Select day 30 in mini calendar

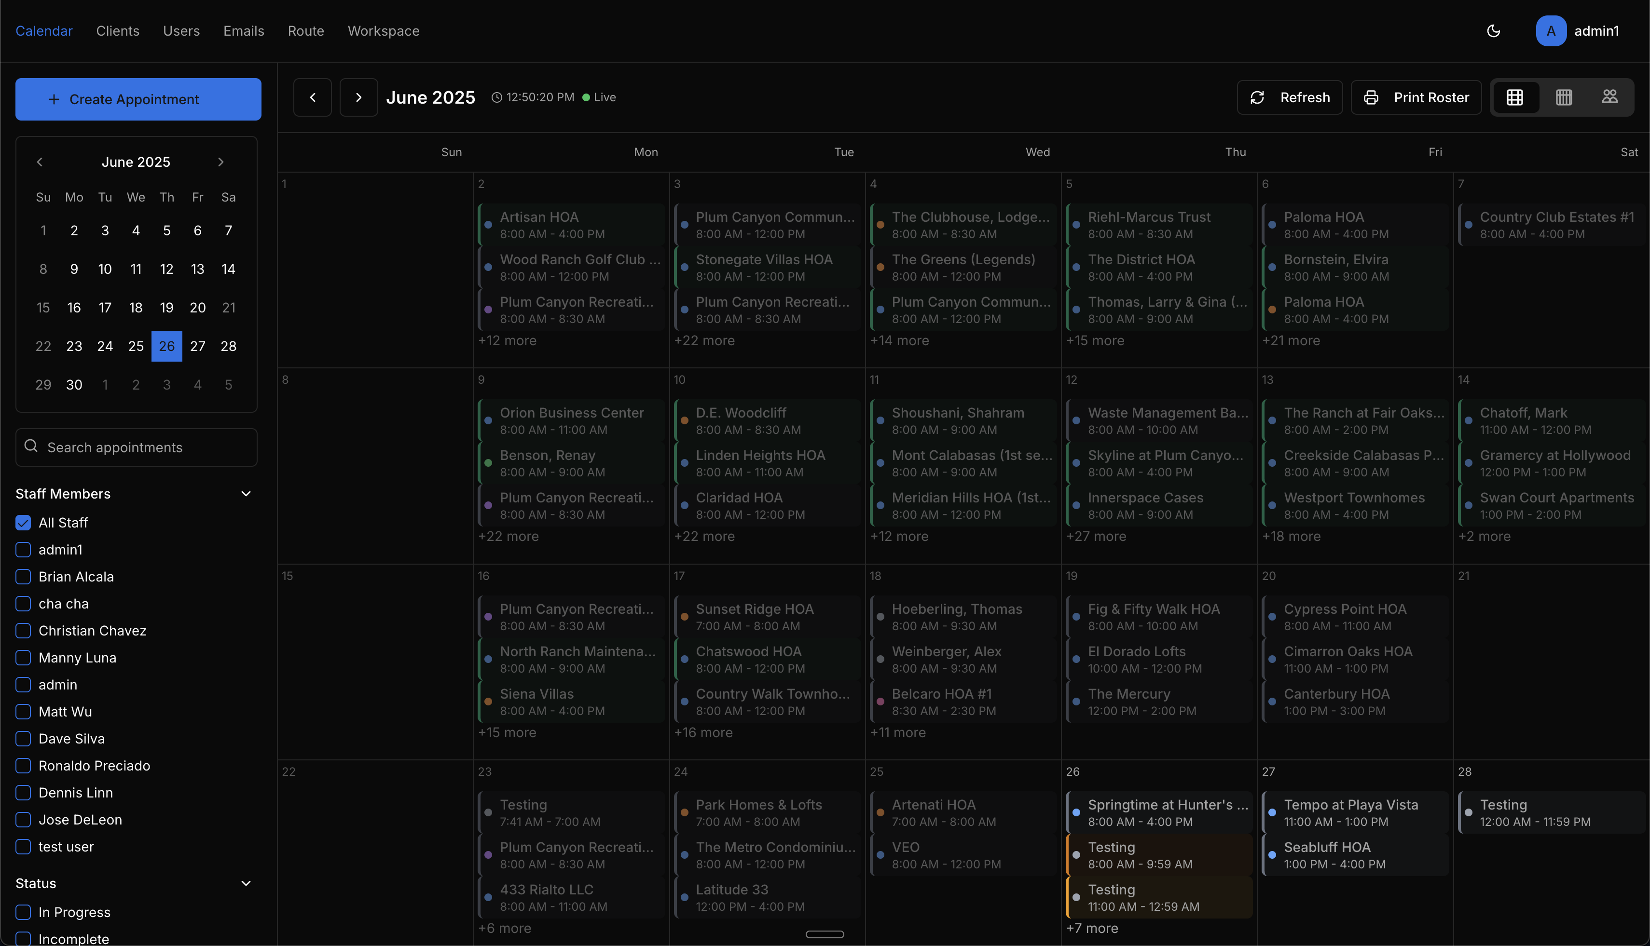click(74, 385)
